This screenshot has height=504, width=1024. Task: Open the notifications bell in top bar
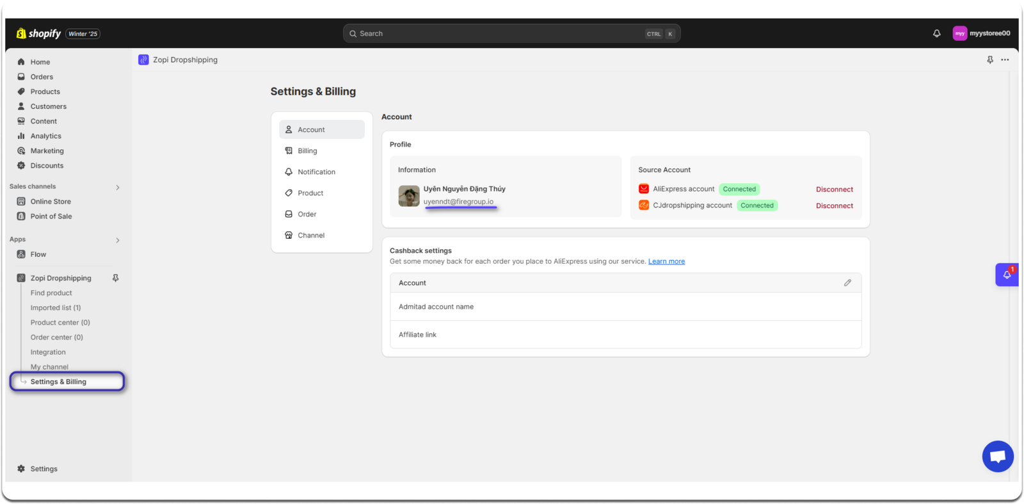[936, 33]
